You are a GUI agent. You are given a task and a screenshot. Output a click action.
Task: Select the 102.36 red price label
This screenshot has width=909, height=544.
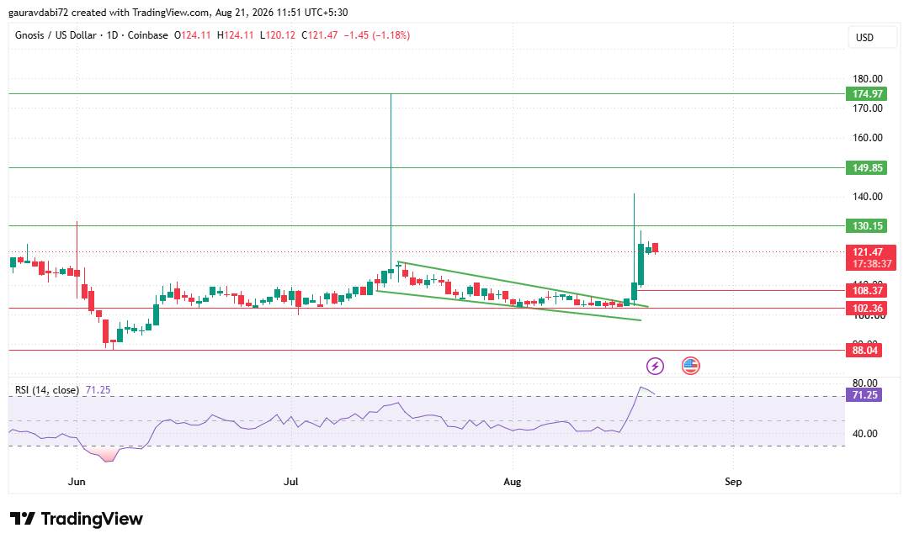(867, 309)
